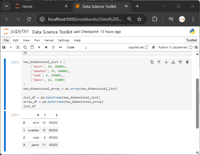Close the Data Science Toolkit browser tab
Viewport: 200px width, 155px height.
click(126, 6)
